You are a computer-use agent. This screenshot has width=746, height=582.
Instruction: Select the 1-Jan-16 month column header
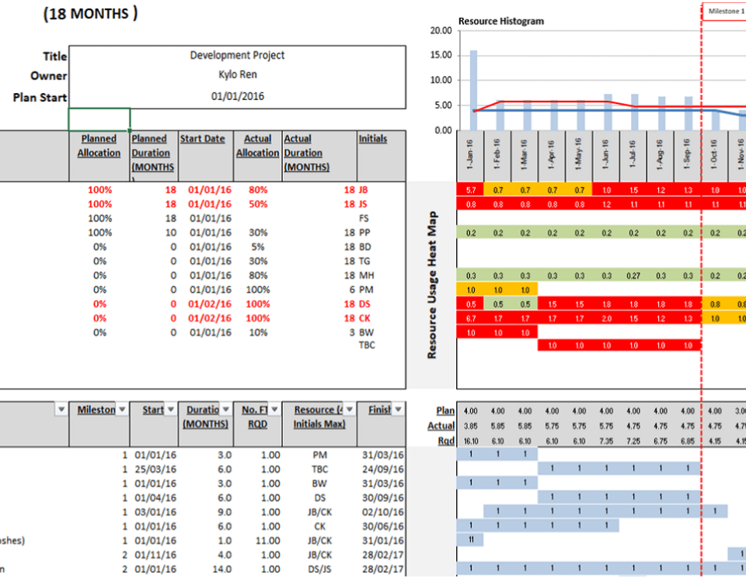[x=470, y=156]
